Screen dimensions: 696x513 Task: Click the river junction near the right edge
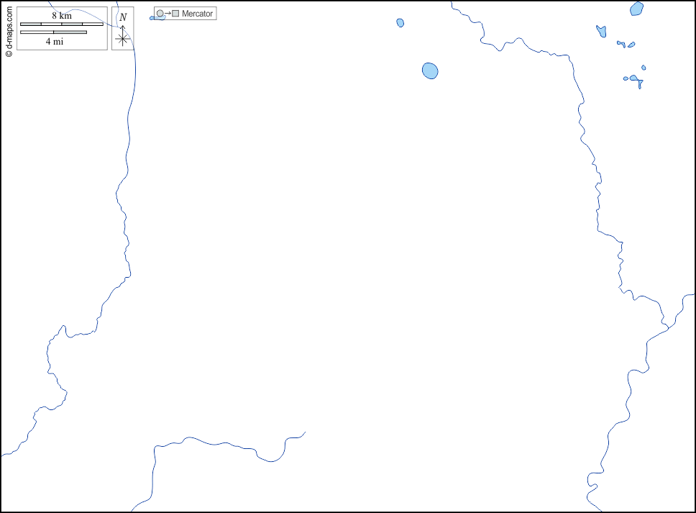click(668, 327)
